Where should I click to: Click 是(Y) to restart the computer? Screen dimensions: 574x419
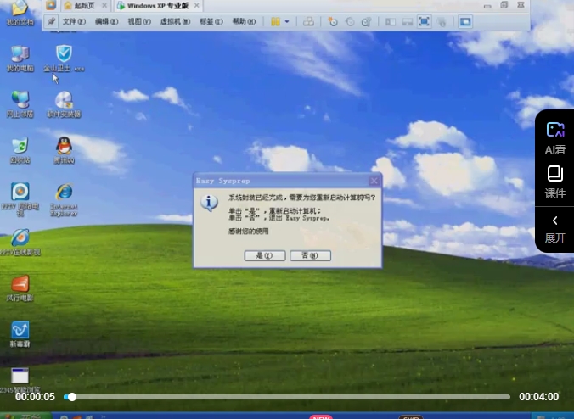pyautogui.click(x=265, y=255)
